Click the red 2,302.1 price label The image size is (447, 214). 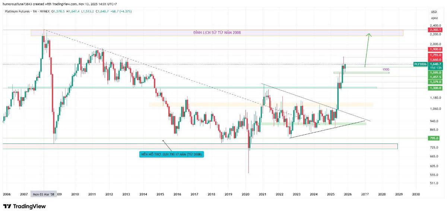click(435, 30)
